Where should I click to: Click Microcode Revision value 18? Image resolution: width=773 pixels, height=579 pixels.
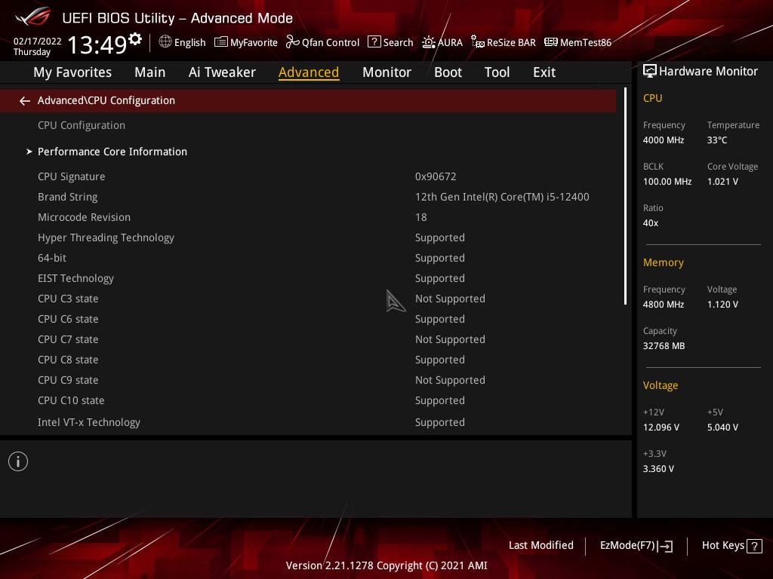[420, 217]
